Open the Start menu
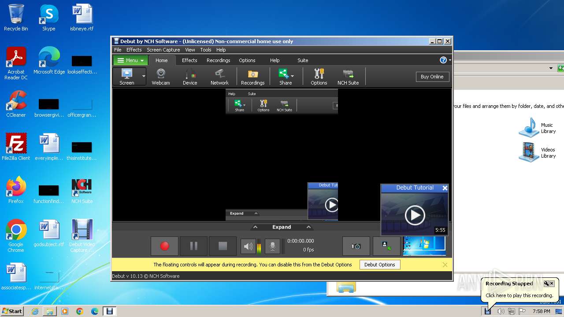The height and width of the screenshot is (317, 564). click(12, 311)
